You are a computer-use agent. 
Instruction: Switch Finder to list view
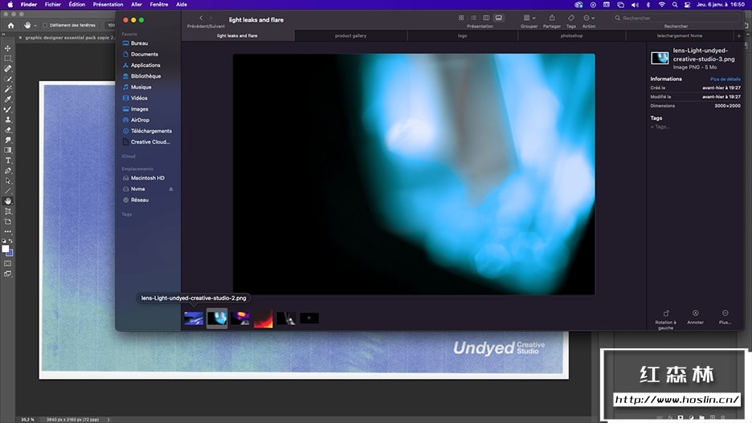474,18
